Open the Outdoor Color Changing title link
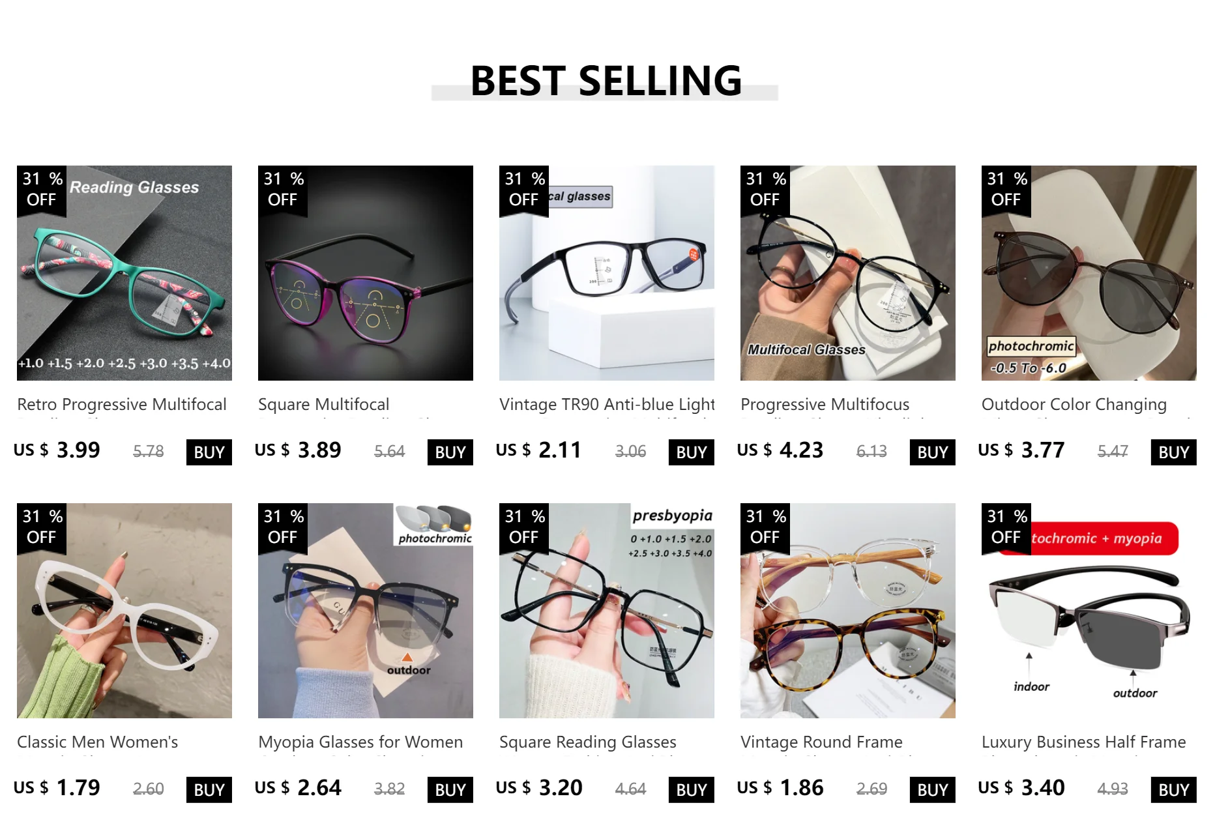 click(1074, 405)
